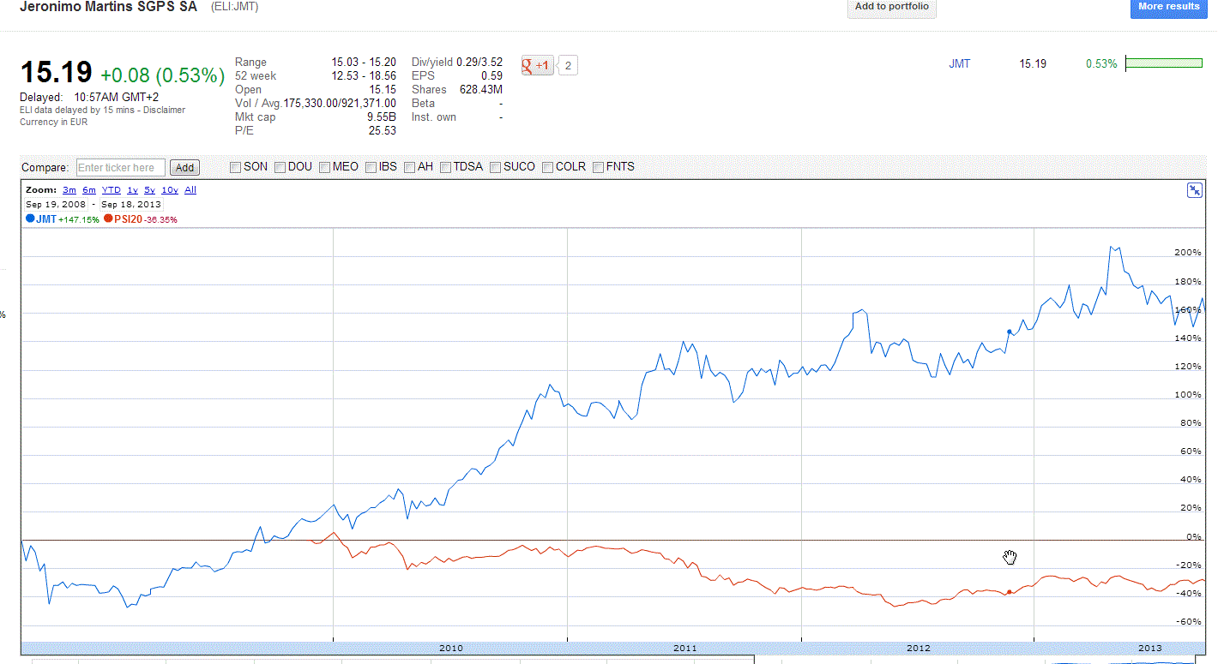Click the 200% y-axis label
Screen dimensions: 1218x664
coord(1188,253)
